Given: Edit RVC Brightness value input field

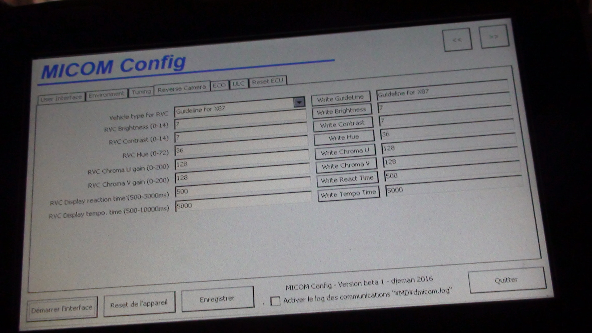Looking at the screenshot, I should click(x=240, y=123).
